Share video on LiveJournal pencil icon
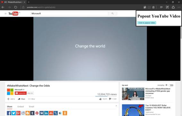The image size is (182, 116). 55,113
